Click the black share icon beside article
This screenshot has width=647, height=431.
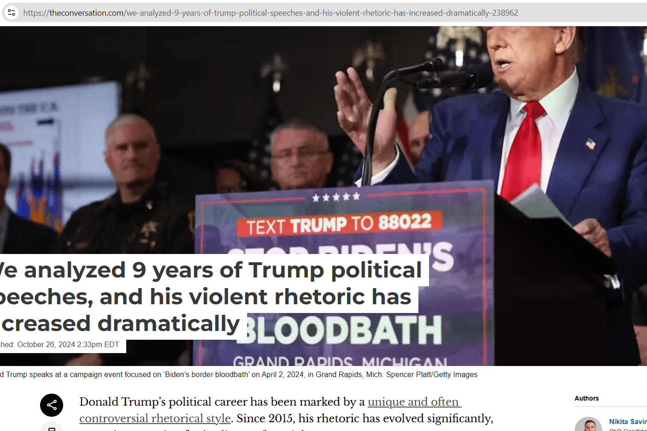[52, 405]
